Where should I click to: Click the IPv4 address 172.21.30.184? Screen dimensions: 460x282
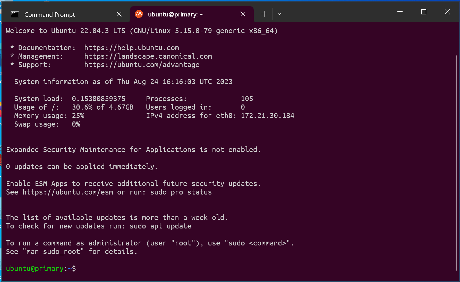click(x=267, y=116)
